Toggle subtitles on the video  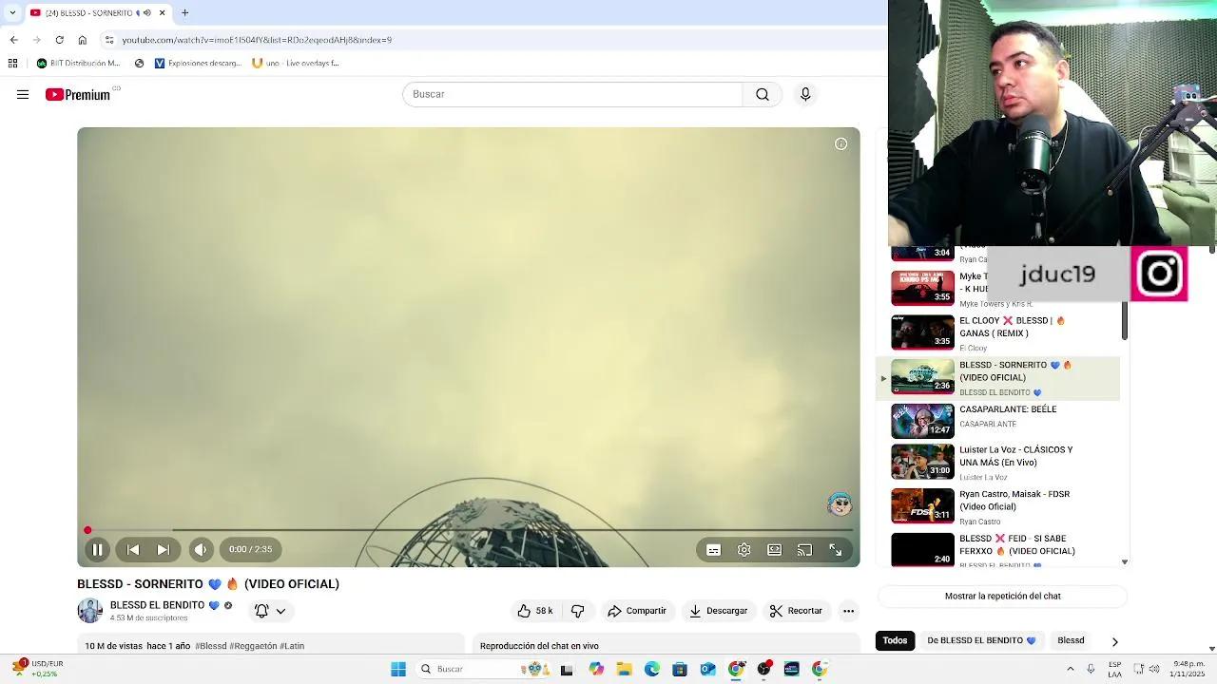713,549
